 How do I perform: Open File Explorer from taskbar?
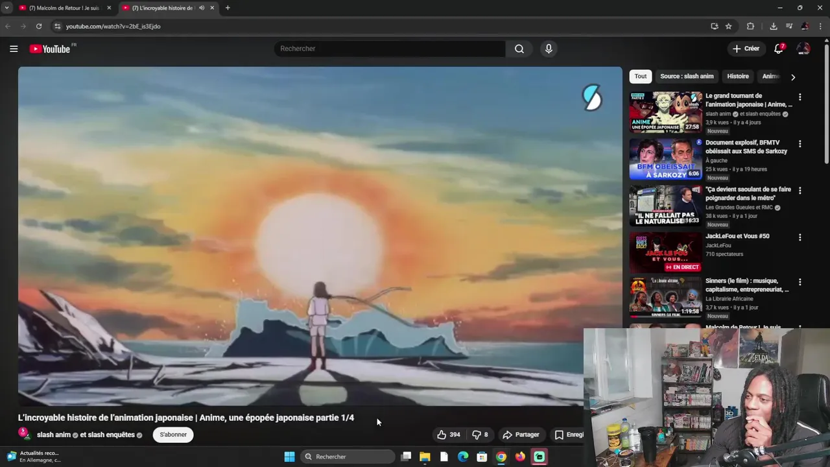425,457
